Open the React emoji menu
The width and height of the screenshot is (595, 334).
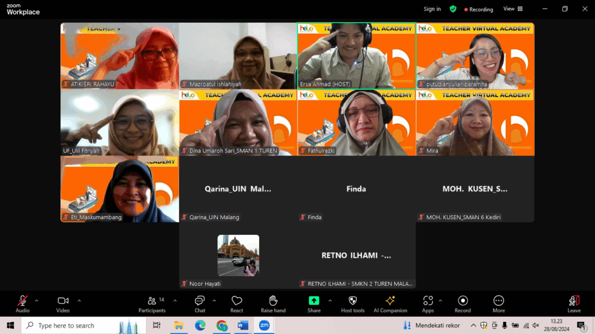tap(236, 303)
